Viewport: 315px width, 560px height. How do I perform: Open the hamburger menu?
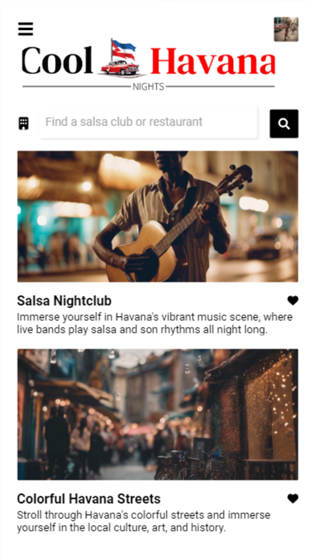[25, 29]
